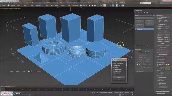This screenshot has height=96, width=172.
Task: Click the object name input field
Action: pyautogui.click(x=144, y=15)
